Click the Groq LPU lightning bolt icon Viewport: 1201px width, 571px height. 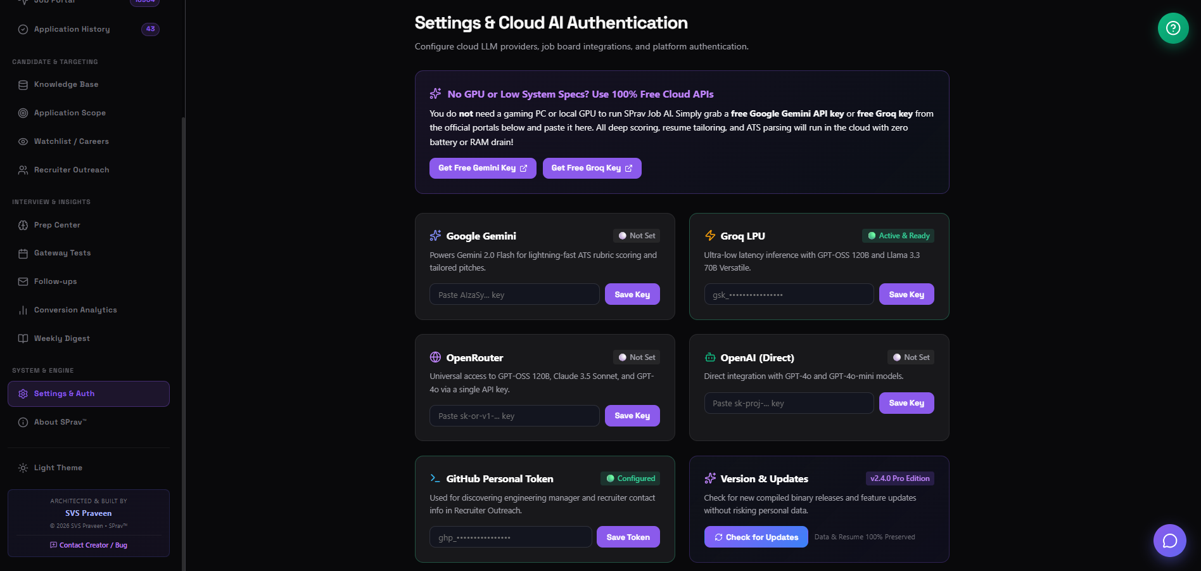[x=710, y=236]
